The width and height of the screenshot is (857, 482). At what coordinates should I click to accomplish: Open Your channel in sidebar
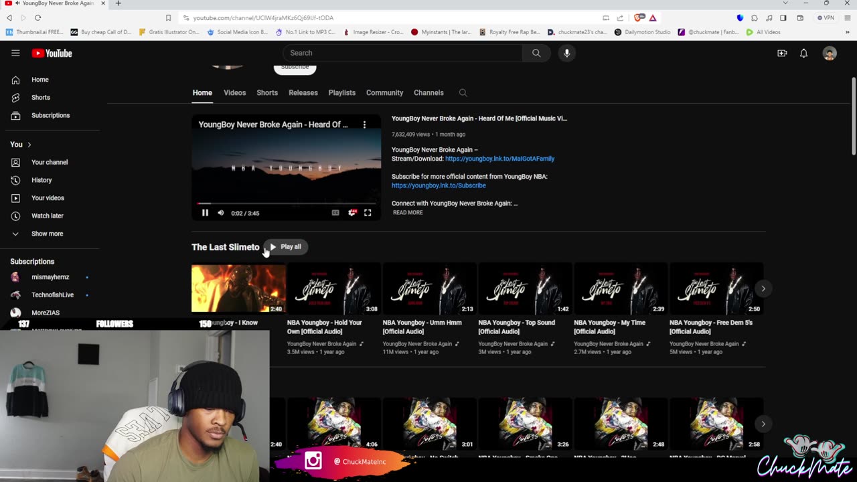point(50,162)
